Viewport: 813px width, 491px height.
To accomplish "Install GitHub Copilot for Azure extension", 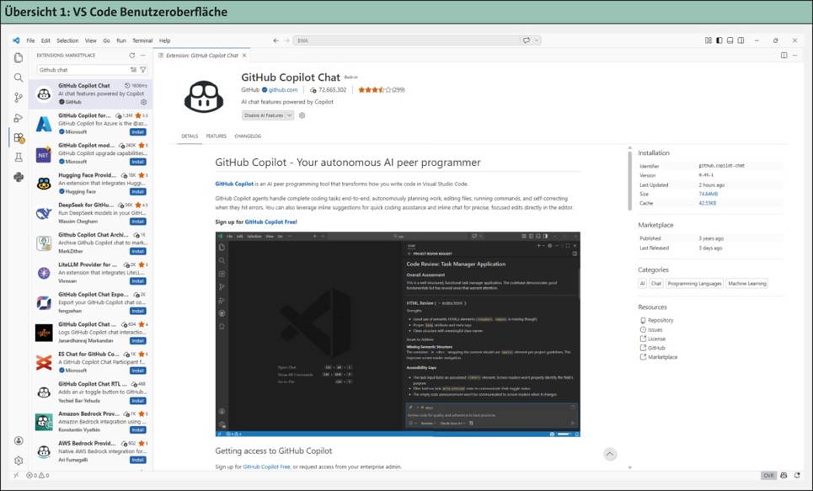I will point(138,132).
